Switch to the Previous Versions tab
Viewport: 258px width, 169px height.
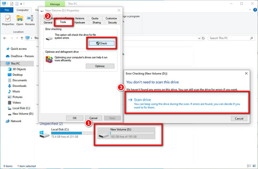tap(74, 18)
